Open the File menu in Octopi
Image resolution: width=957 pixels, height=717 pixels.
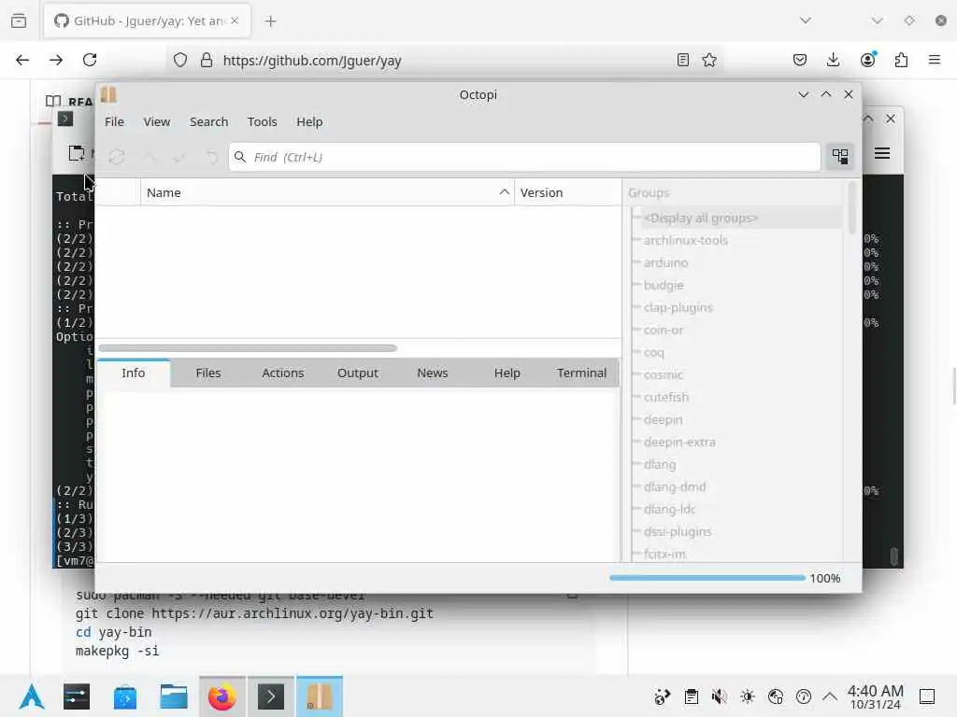(114, 122)
